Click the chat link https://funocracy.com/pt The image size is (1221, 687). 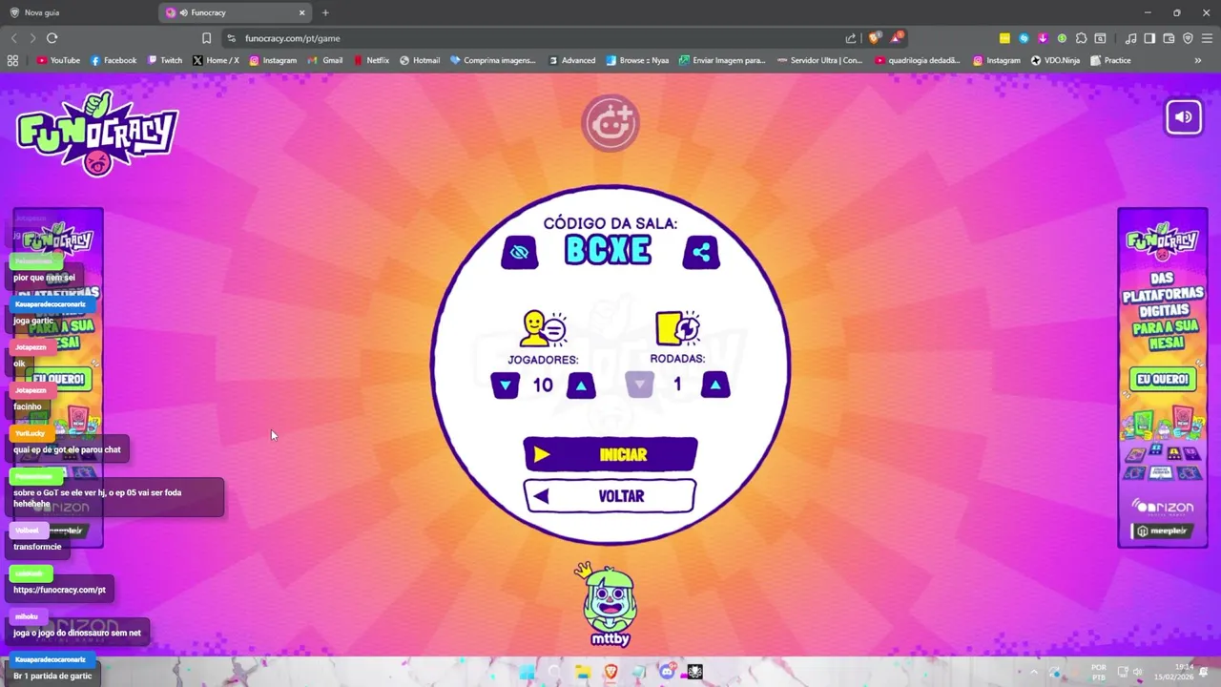click(59, 590)
